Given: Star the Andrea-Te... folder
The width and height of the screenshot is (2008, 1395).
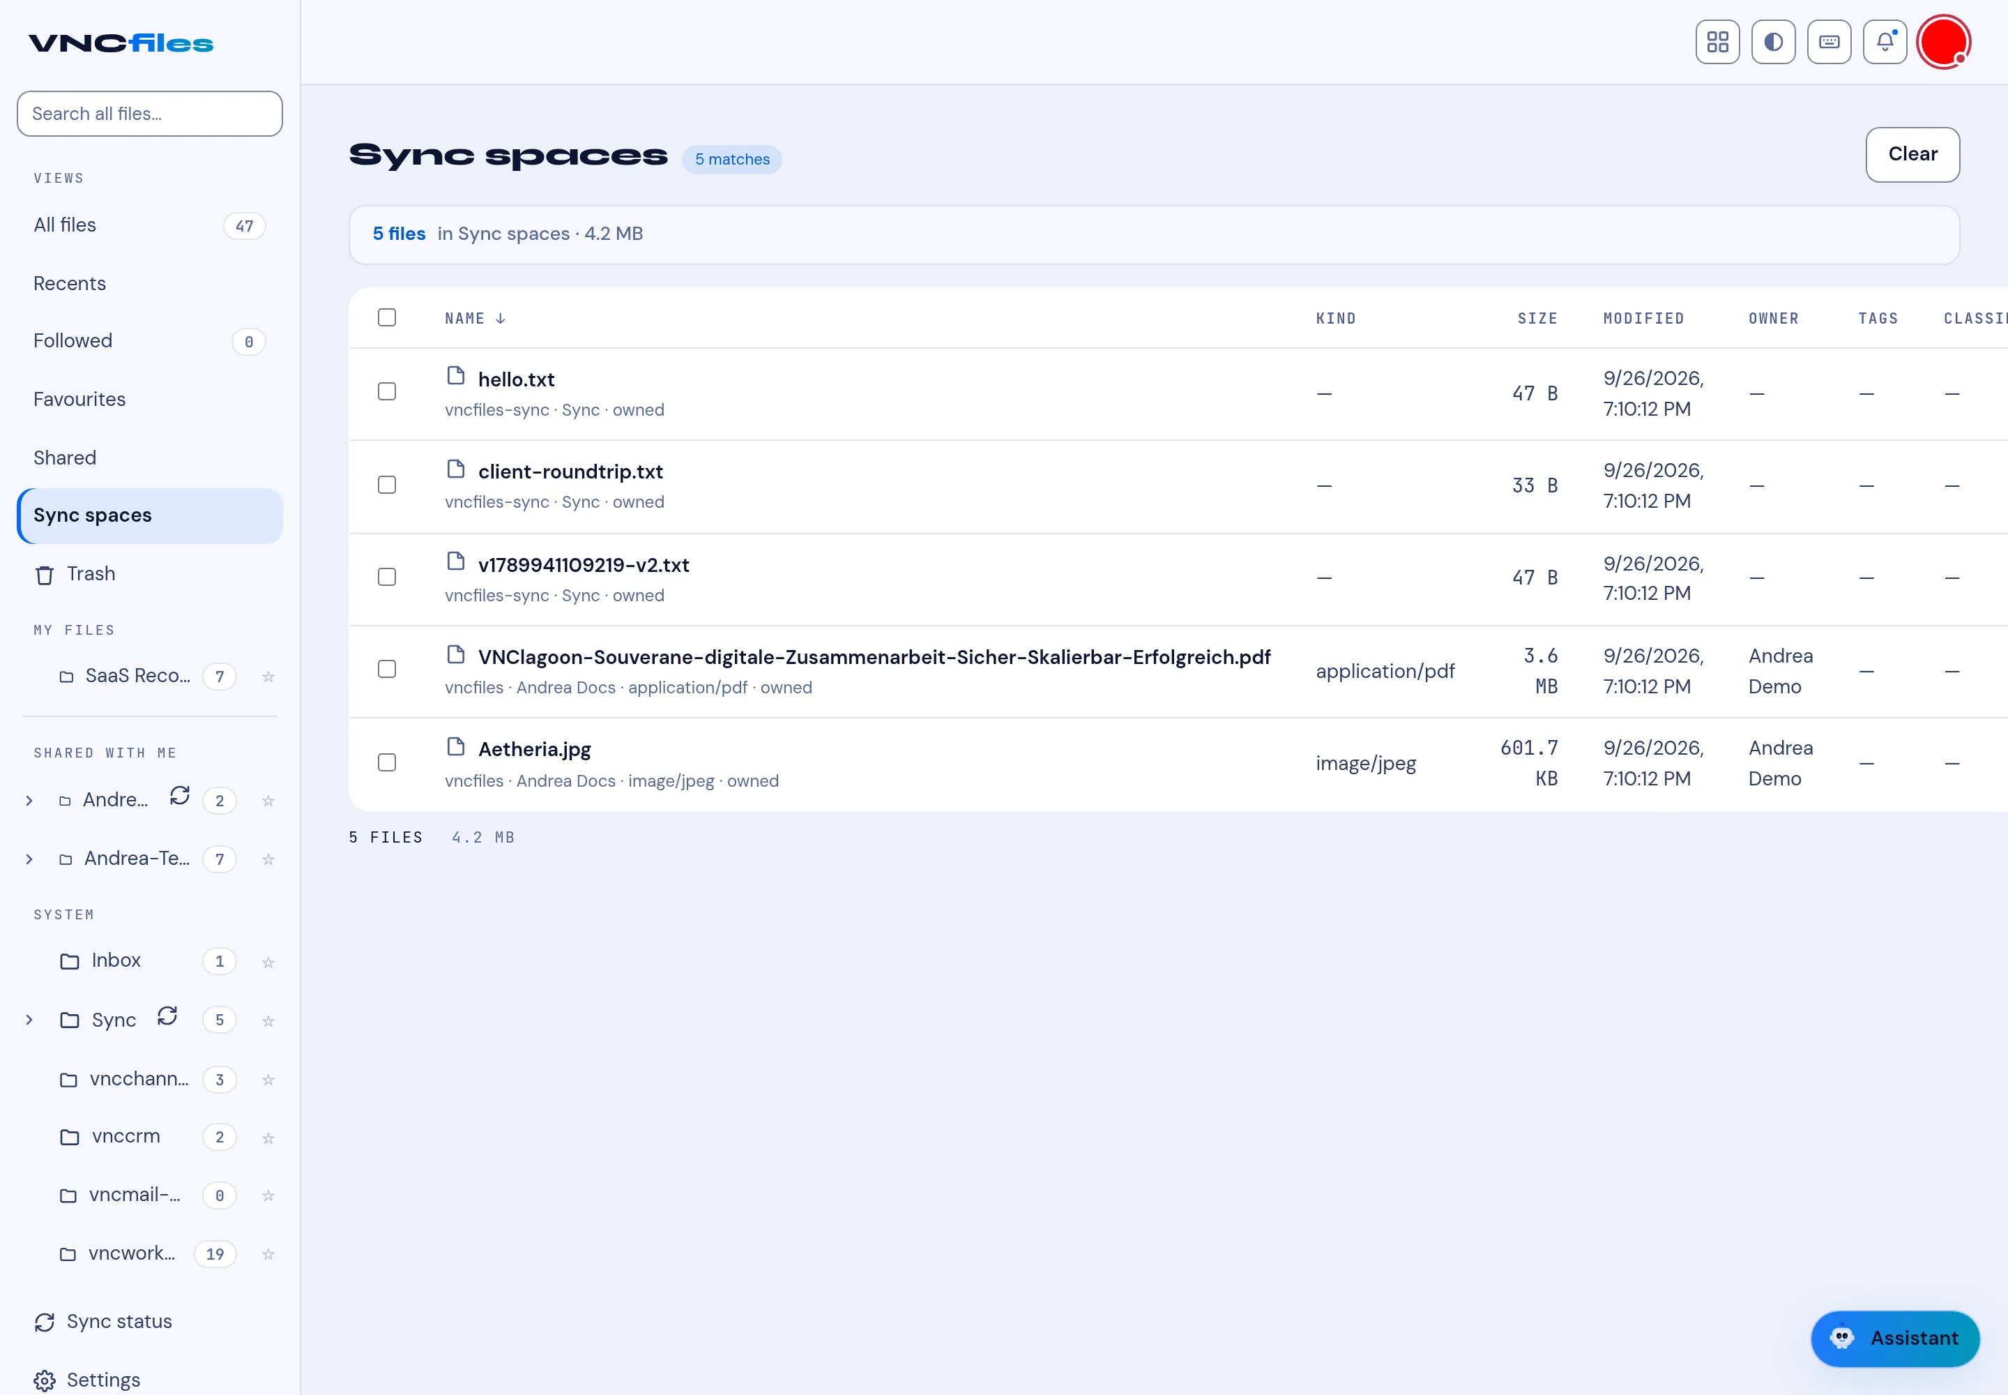Looking at the screenshot, I should coord(268,860).
